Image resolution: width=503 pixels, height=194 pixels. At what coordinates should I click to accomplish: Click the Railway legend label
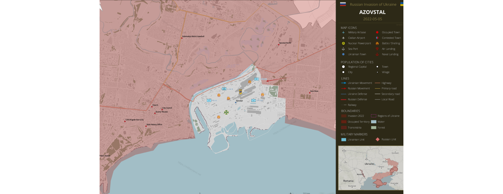coord(352,105)
